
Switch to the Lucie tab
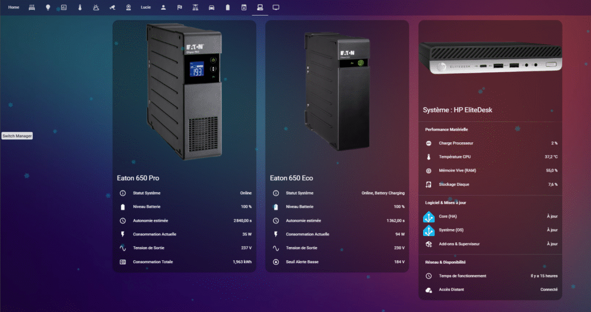pos(145,7)
